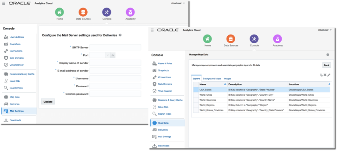
Task: Select the World_Cities layer row
Action: pos(262,95)
